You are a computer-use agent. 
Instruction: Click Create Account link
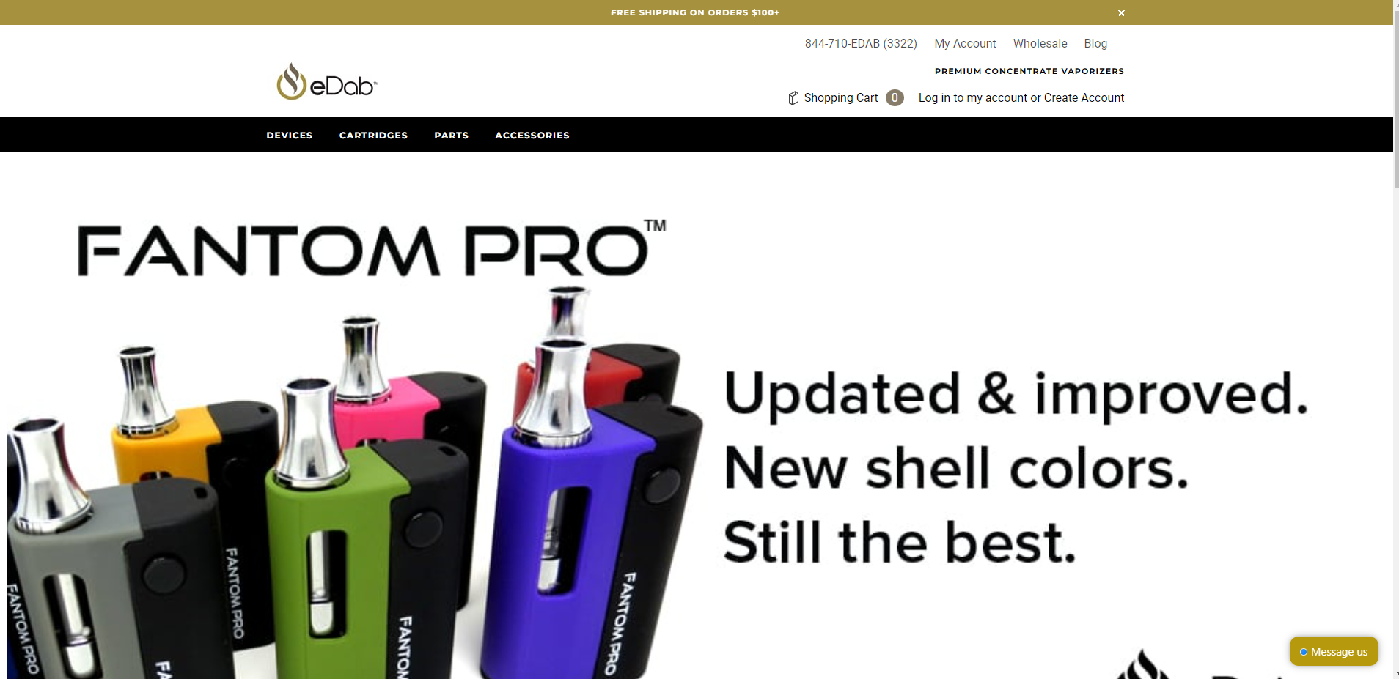[1084, 97]
